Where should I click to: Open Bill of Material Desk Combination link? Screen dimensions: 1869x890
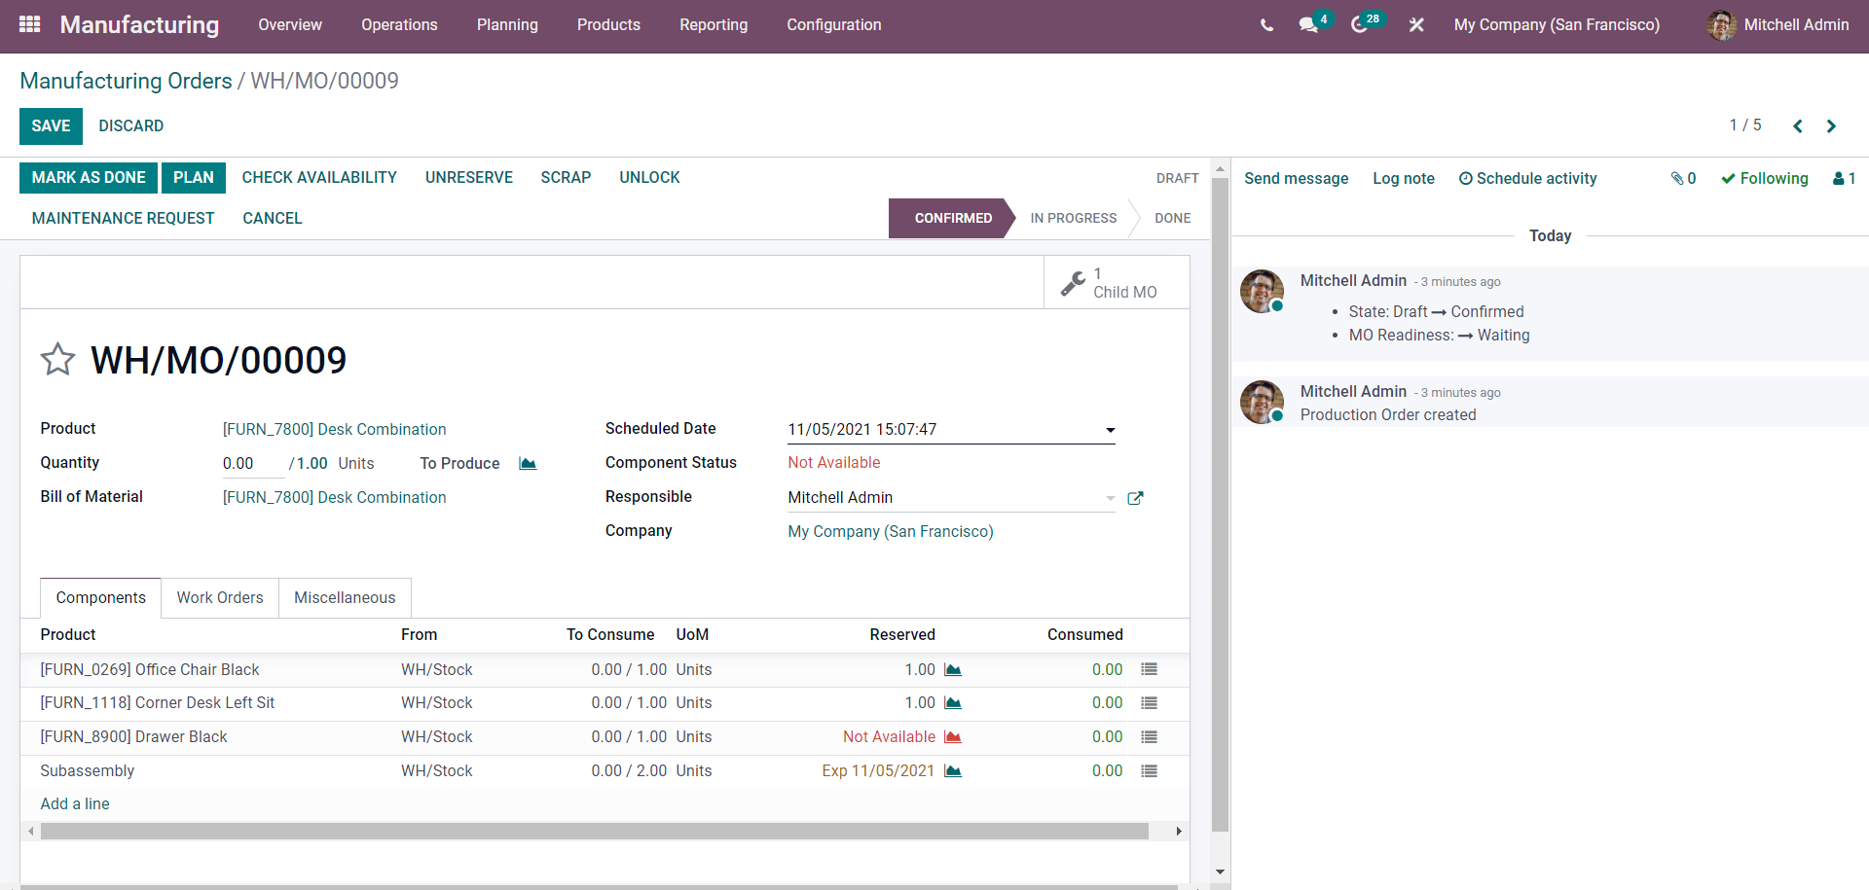tap(334, 498)
